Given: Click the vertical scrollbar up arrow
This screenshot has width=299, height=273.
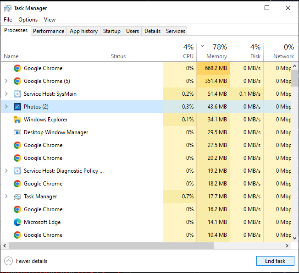Looking at the screenshot, I should click(294, 66).
